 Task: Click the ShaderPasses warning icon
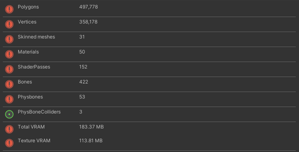tap(9, 69)
